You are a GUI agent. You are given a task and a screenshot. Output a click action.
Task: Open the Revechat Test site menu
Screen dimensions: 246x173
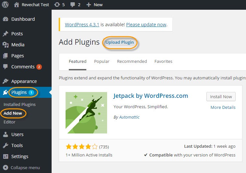click(32, 5)
